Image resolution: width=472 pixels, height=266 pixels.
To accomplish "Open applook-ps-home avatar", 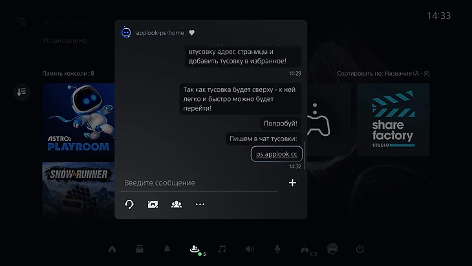I will (126, 32).
